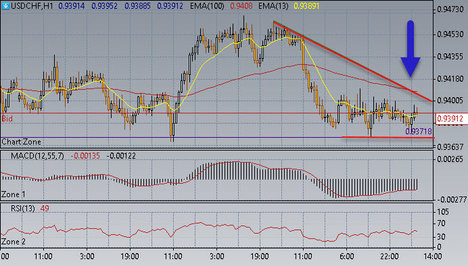Click the red MACD value -0.00135
Screen dimensions: 468x266
pyautogui.click(x=85, y=156)
